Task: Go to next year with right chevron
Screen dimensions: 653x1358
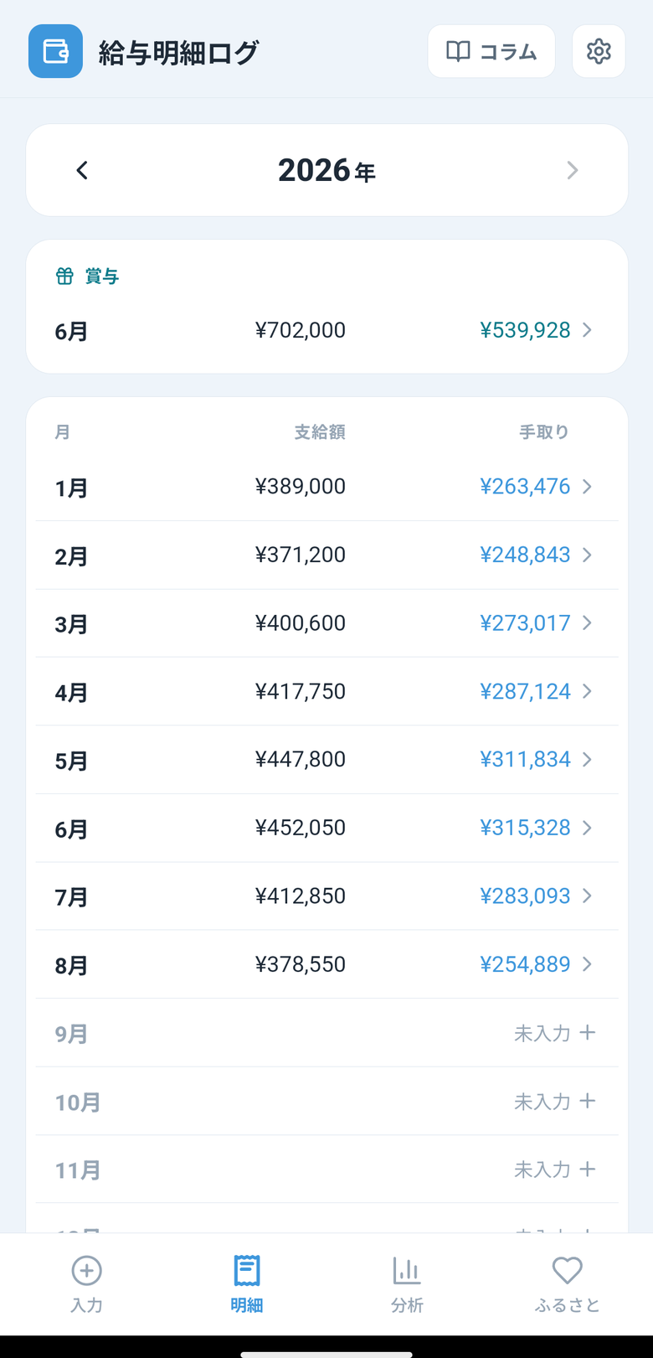Action: pyautogui.click(x=573, y=170)
